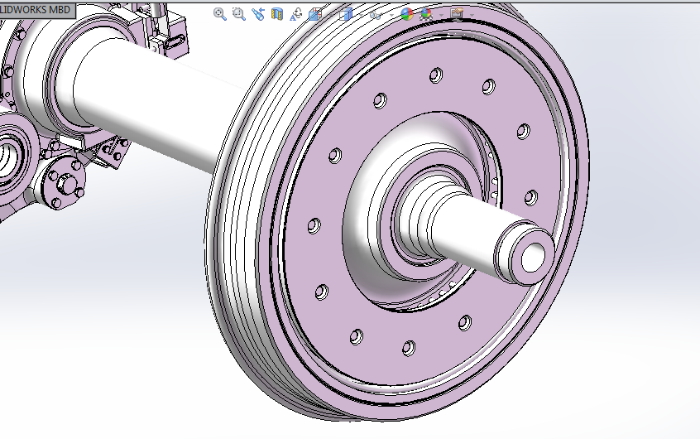This screenshot has height=439, width=700.
Task: Expand the Display Style dropdown arrow
Action: click(x=361, y=15)
